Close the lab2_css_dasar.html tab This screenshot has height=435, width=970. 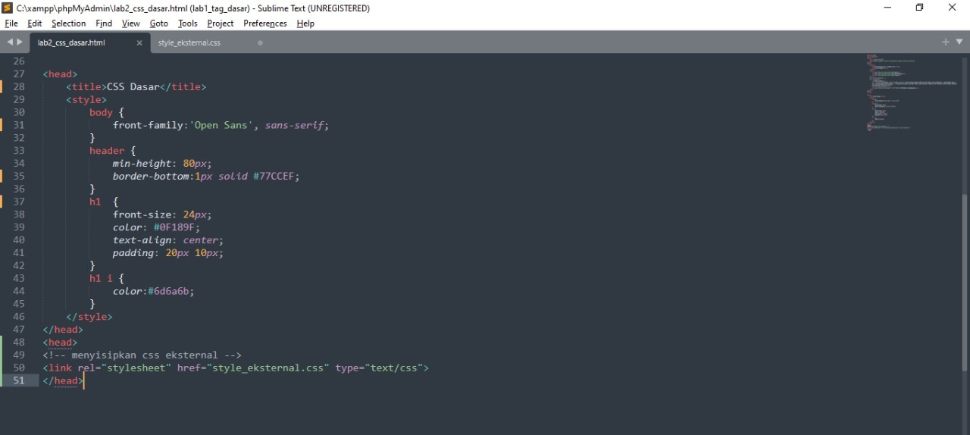coord(139,43)
